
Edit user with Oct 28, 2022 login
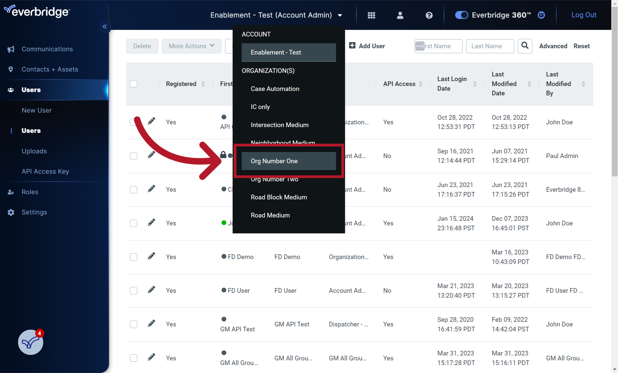(x=151, y=121)
